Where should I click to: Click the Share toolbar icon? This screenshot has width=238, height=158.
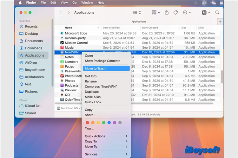167,12
